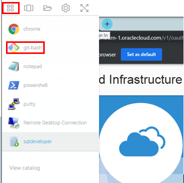The width and height of the screenshot is (184, 183).
Task: Open the gear settings icon
Action: 66,8
